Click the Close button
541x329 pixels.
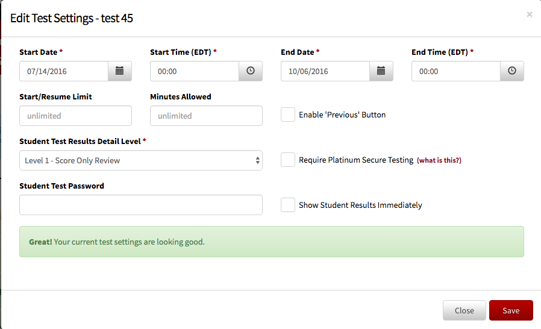pos(464,310)
